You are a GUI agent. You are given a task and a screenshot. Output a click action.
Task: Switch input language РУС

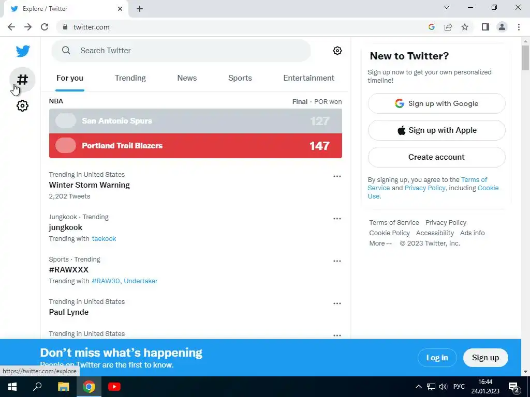[x=459, y=387]
